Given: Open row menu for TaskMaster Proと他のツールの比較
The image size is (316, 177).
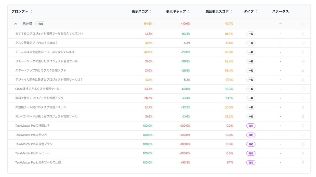Looking at the screenshot, I should [x=303, y=162].
